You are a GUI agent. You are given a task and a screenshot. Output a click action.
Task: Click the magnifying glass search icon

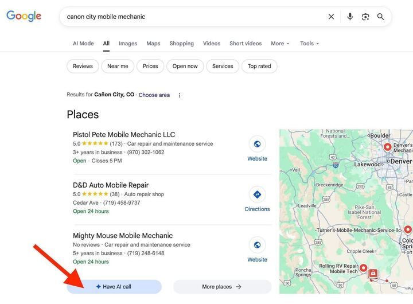(x=380, y=17)
